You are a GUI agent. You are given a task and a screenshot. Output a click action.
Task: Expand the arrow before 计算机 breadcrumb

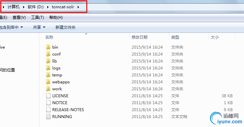(4, 7)
